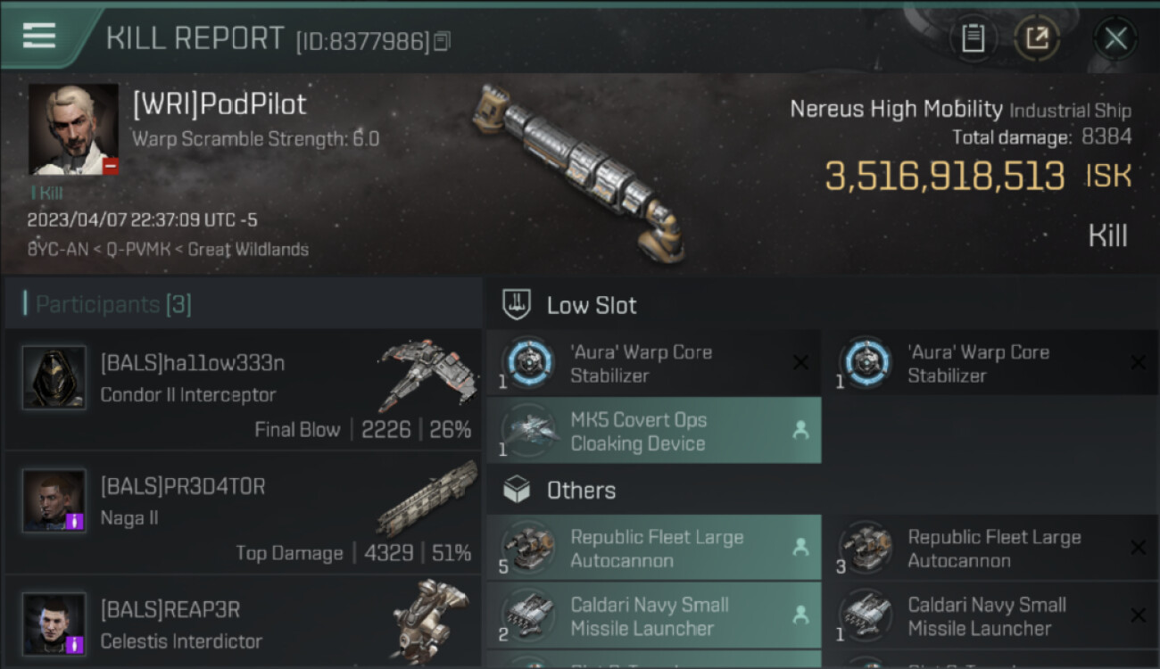This screenshot has height=669, width=1160.
Task: Open the hamburger menu
Action: point(39,36)
